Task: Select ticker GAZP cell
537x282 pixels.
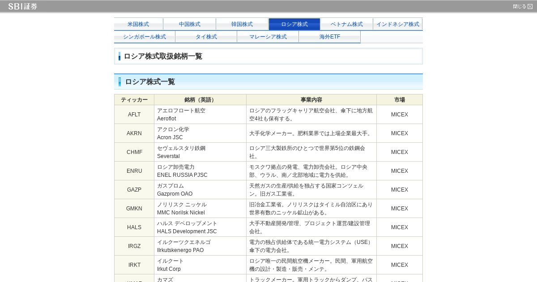Action: [134, 190]
